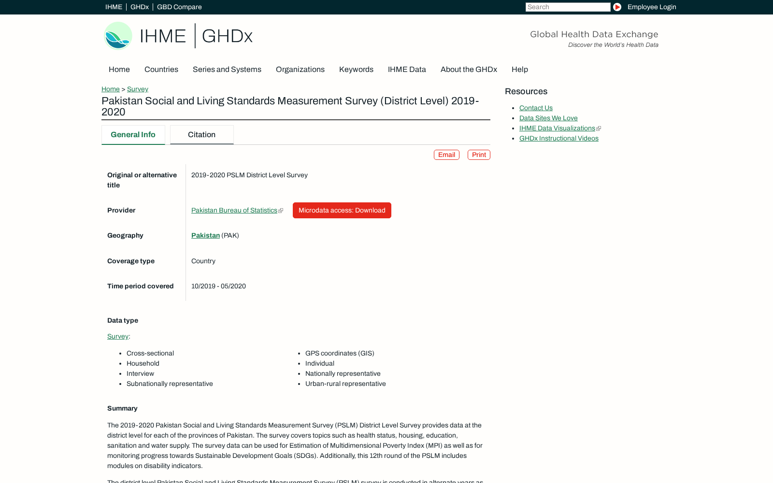The image size is (773, 483).
Task: Open GHDx Instructional Videos link
Action: [559, 138]
